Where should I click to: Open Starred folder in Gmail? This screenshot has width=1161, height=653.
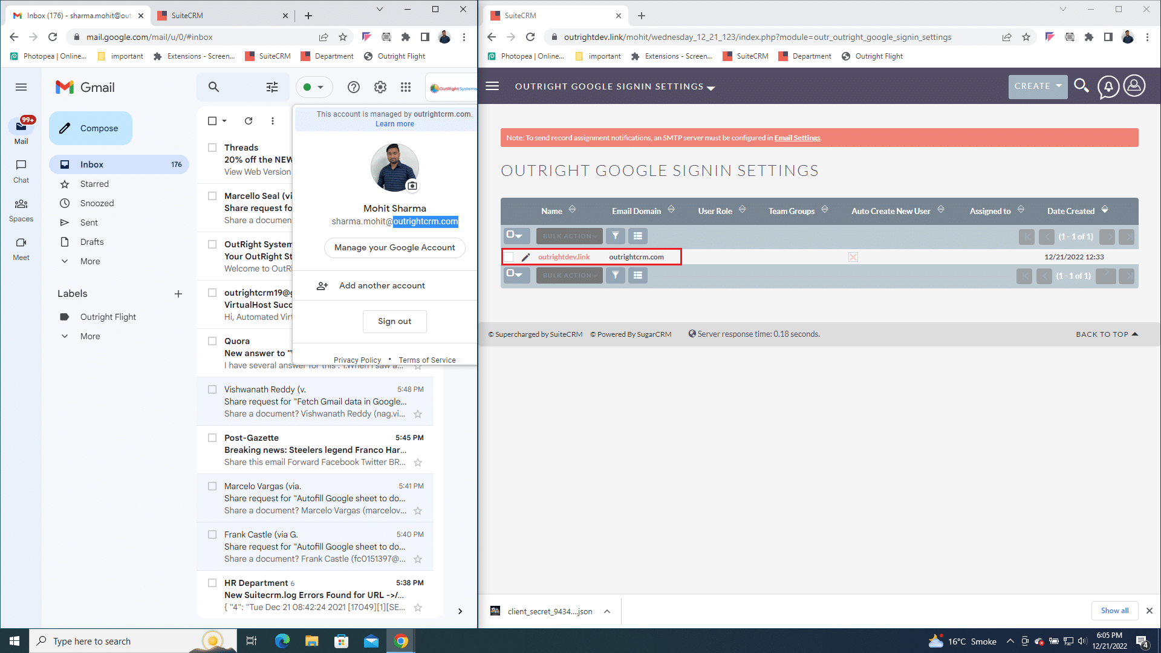point(94,184)
